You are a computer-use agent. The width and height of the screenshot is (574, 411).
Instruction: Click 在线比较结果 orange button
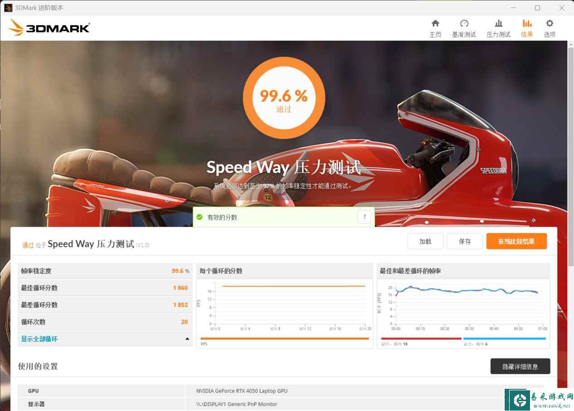pos(516,241)
